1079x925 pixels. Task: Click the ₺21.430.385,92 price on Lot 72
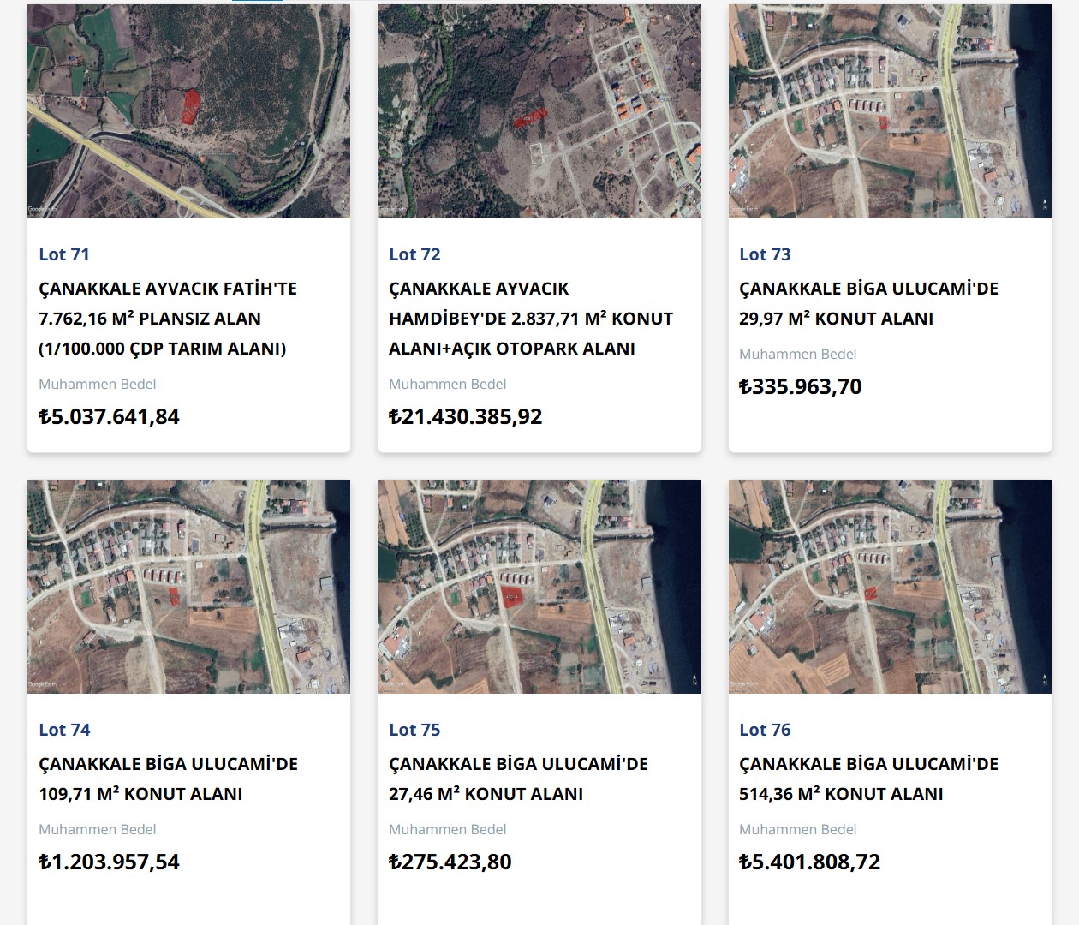tap(465, 416)
